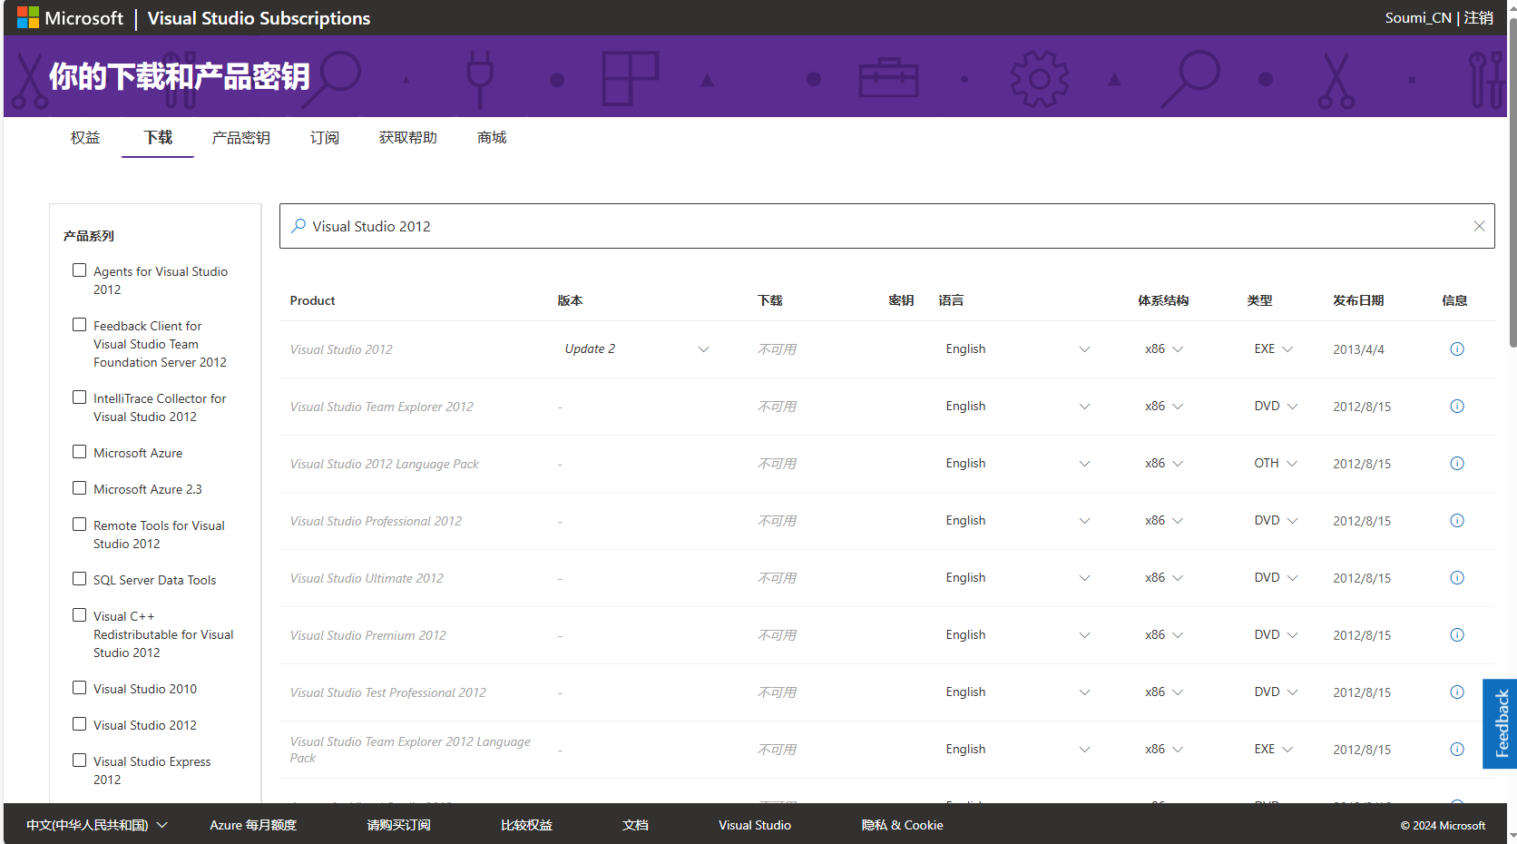
Task: Click the Microsoft logo icon
Action: (28, 18)
